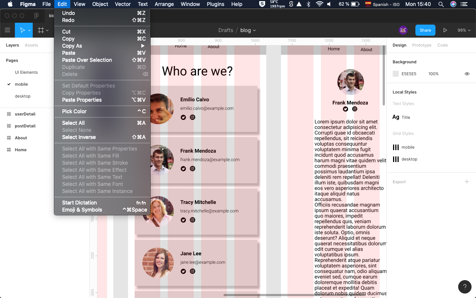Choose Start Dictation menu item
Viewport: 476px width, 298px height.
(x=102, y=203)
